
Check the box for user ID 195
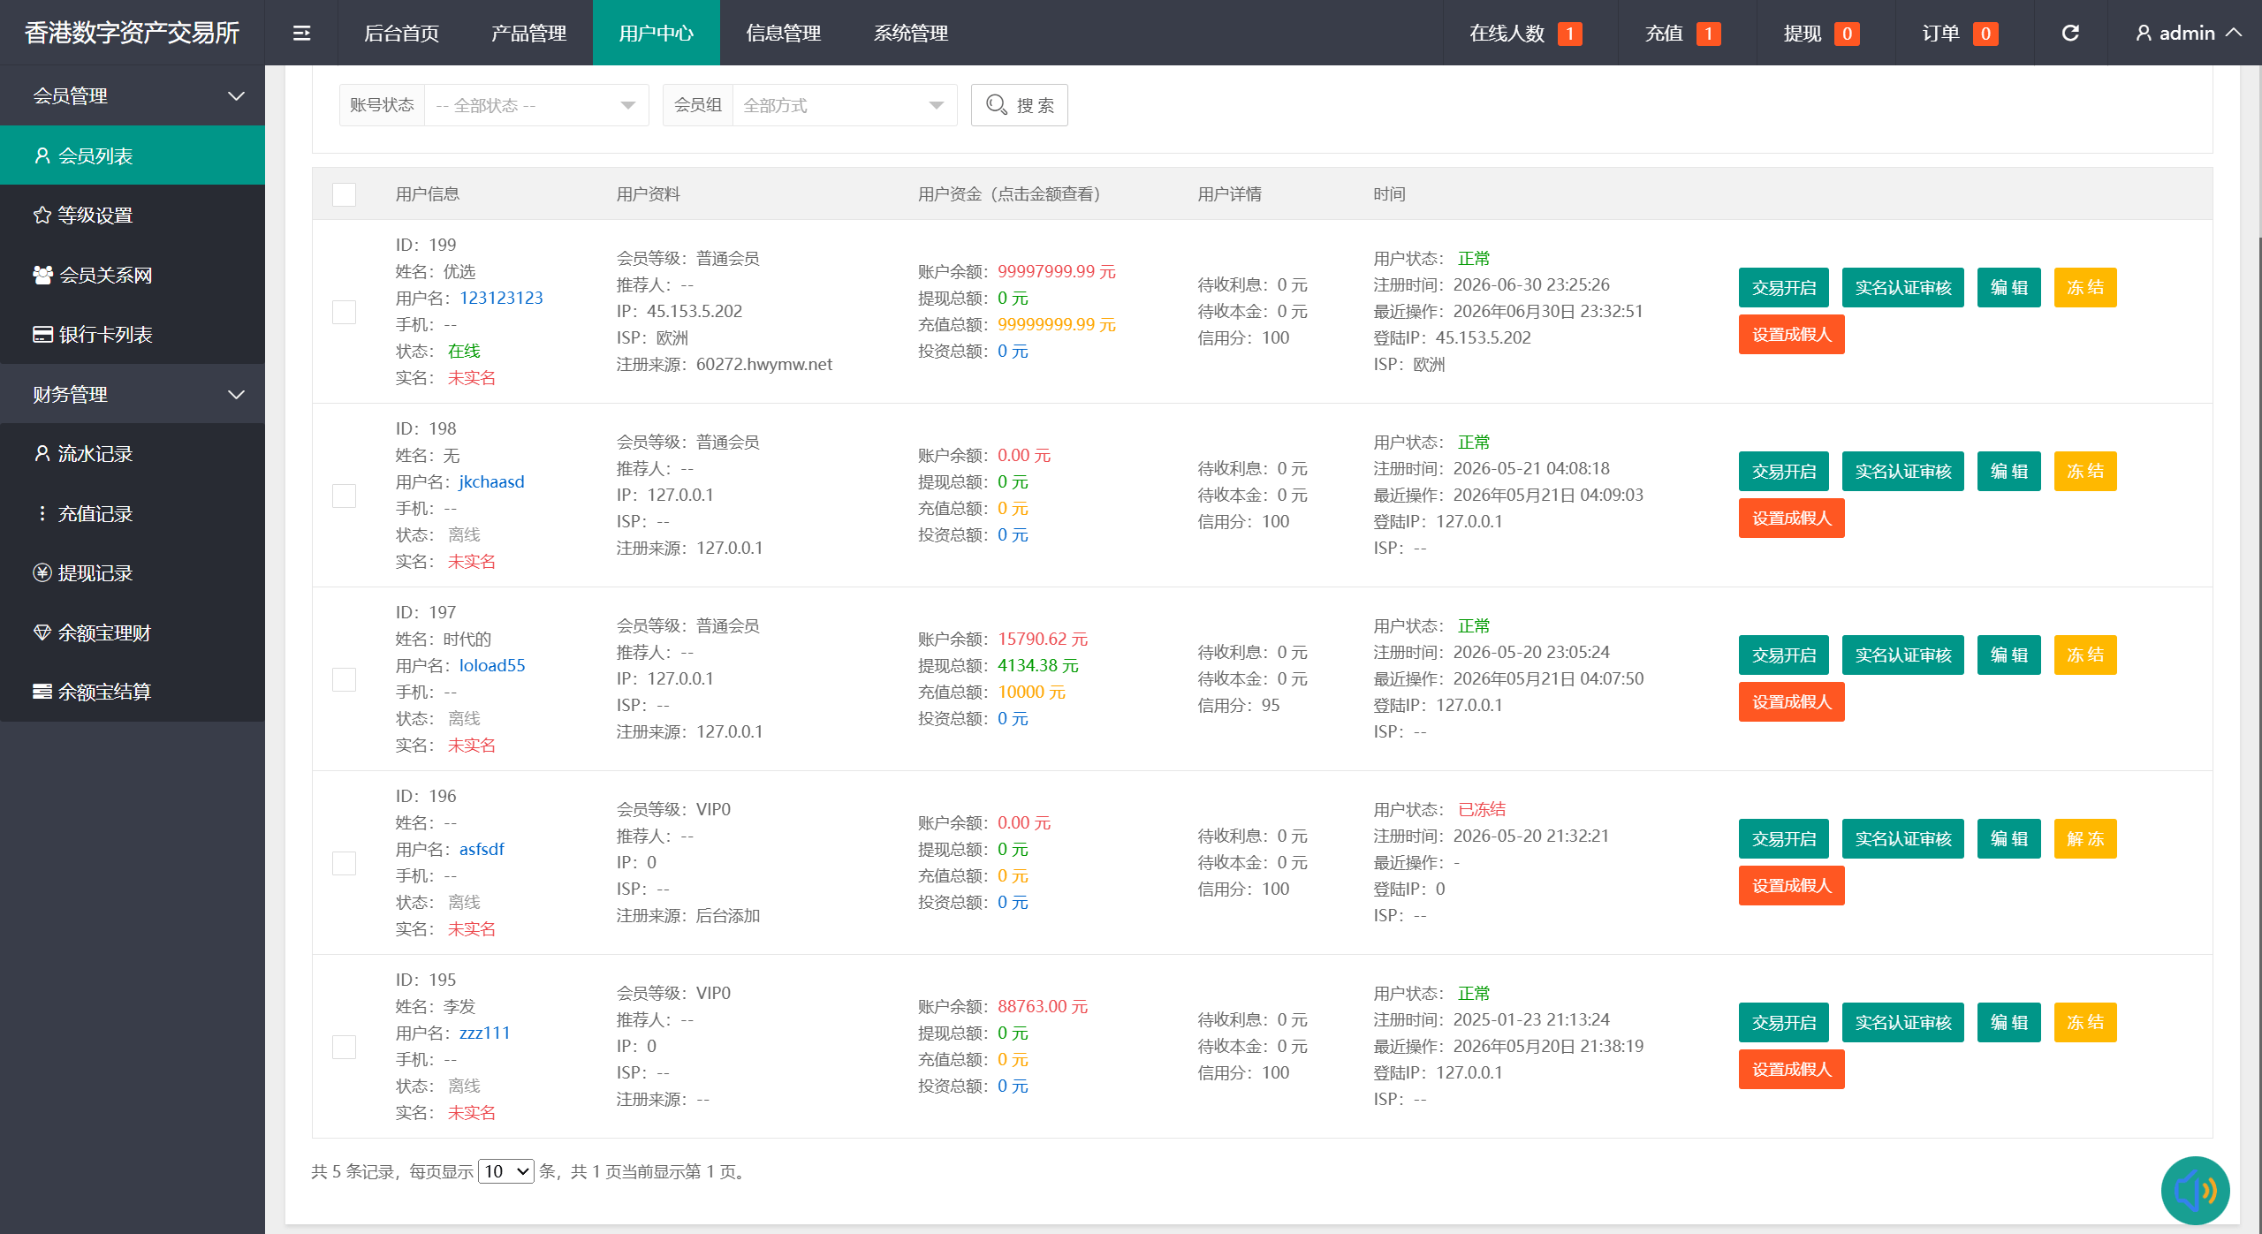click(x=344, y=1047)
